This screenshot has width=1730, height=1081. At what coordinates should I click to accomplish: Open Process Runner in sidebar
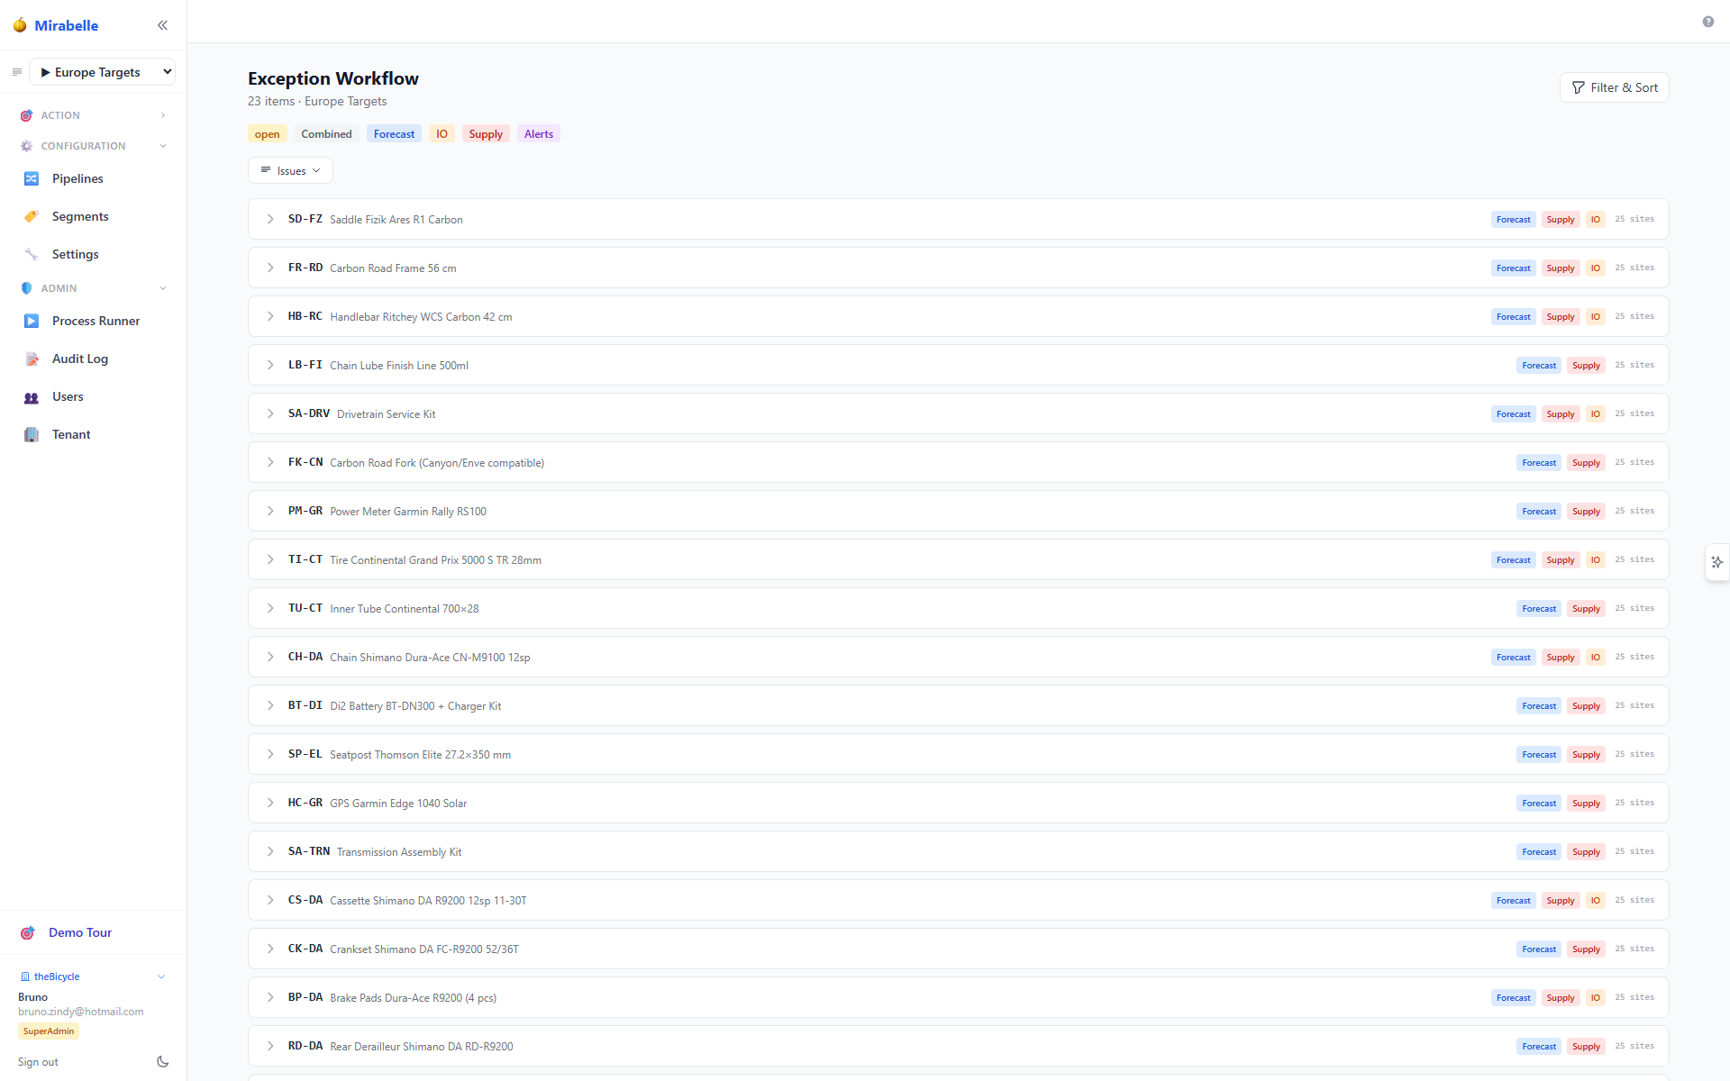pyautogui.click(x=94, y=321)
